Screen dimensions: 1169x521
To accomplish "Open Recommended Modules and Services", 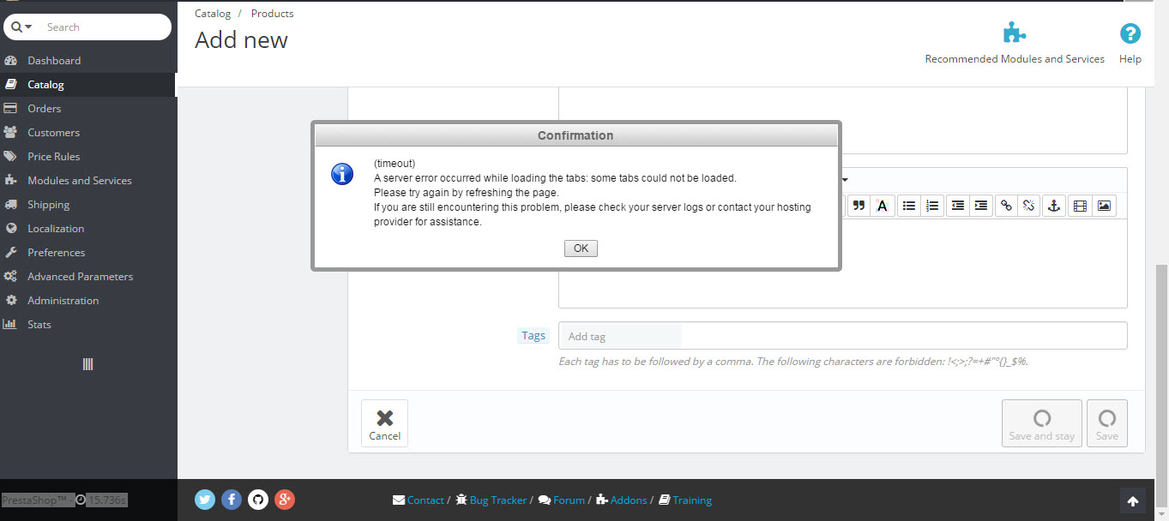I will point(1015,44).
